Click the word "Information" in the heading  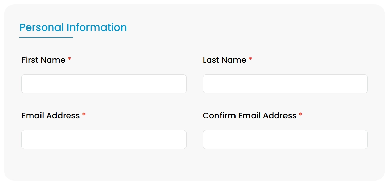click(97, 27)
